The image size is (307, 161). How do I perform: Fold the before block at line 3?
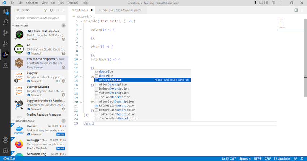point(81,30)
